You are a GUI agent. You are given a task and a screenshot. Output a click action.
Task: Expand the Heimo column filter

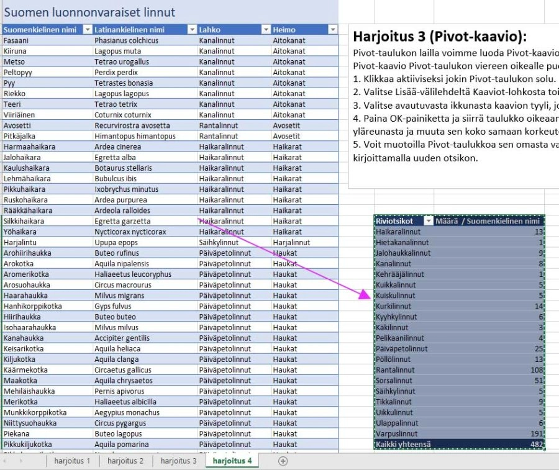pos(332,30)
